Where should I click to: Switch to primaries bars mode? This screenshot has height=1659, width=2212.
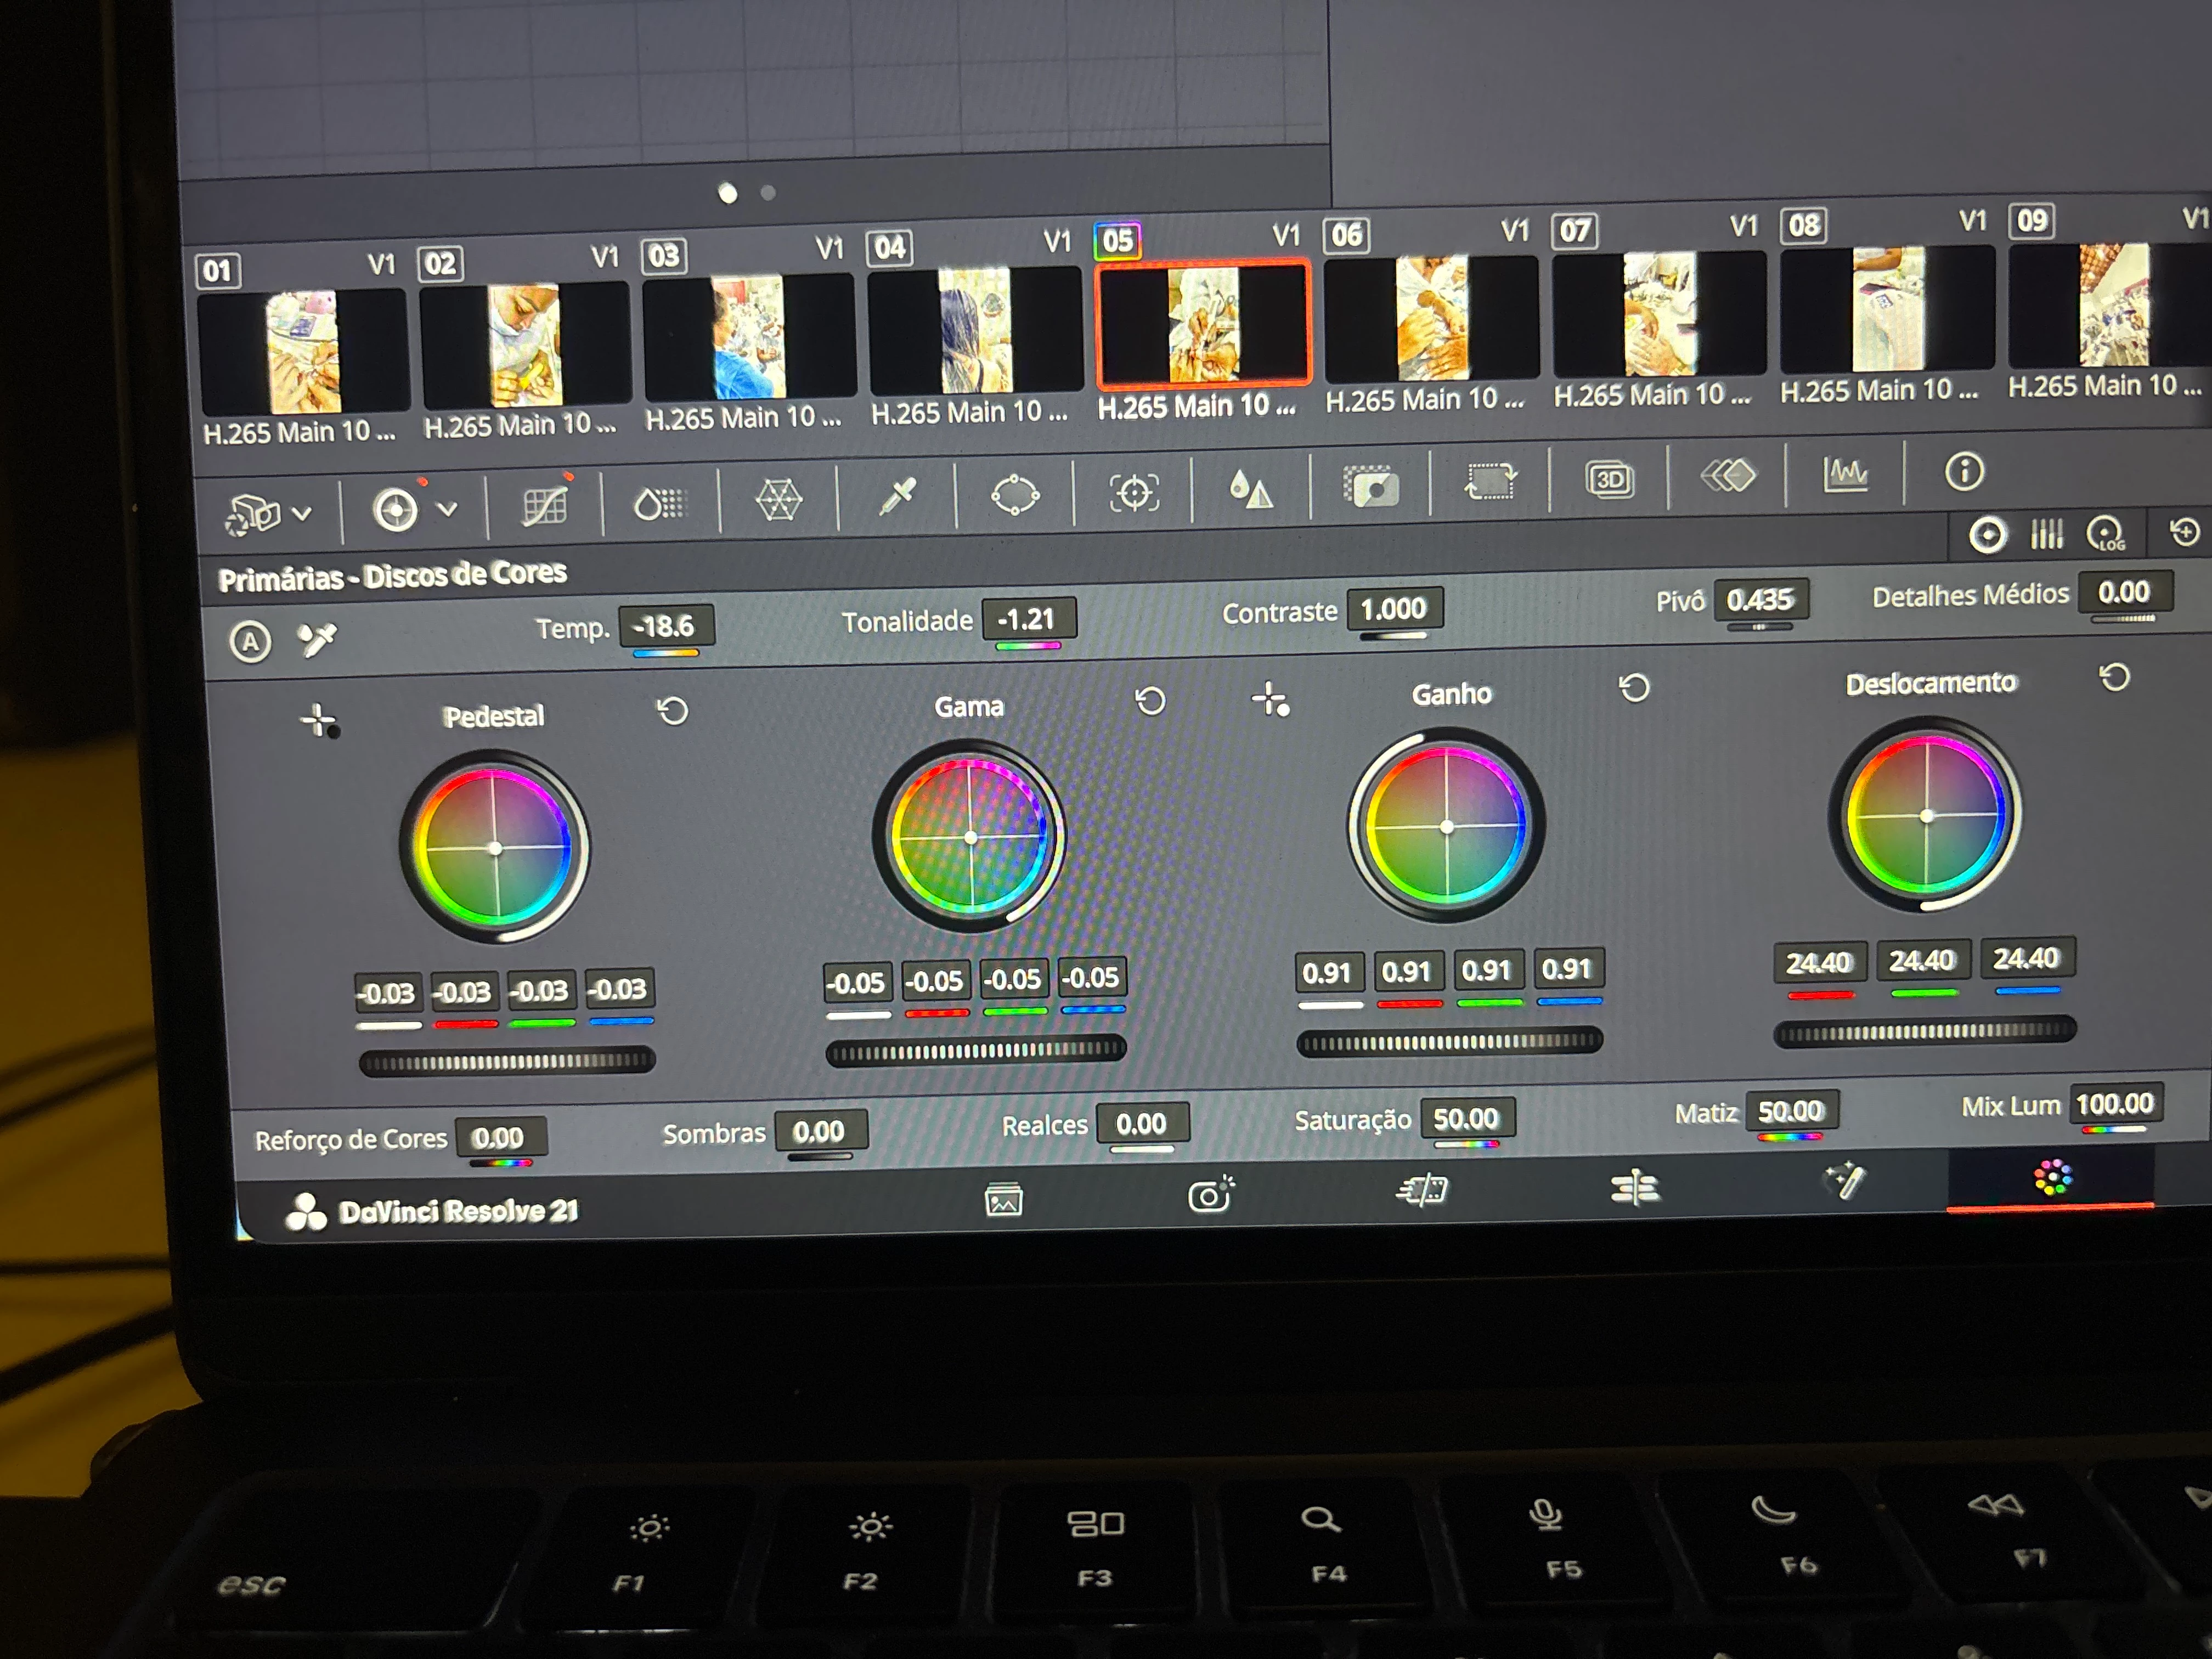pyautogui.click(x=2046, y=535)
